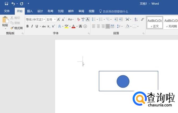Screen dimensions: 178x113
Task: Open the 文件 tab
Action: point(7,11)
